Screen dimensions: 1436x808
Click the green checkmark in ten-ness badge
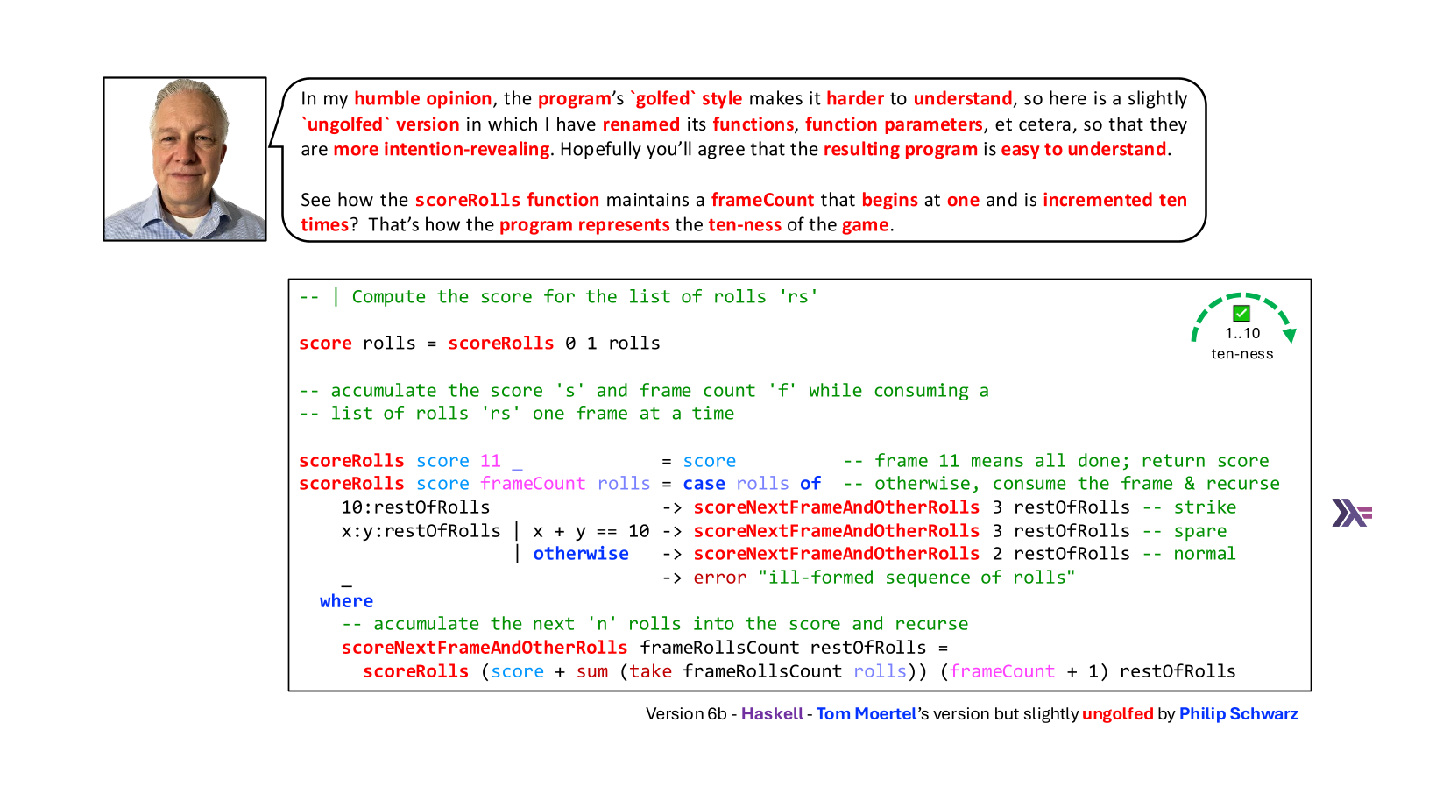coord(1241,314)
